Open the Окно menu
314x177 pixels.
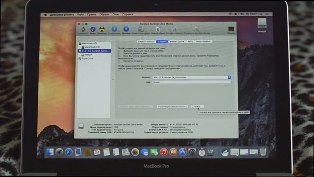(116, 14)
